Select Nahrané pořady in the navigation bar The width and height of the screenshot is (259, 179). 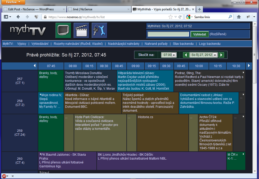(x=156, y=44)
